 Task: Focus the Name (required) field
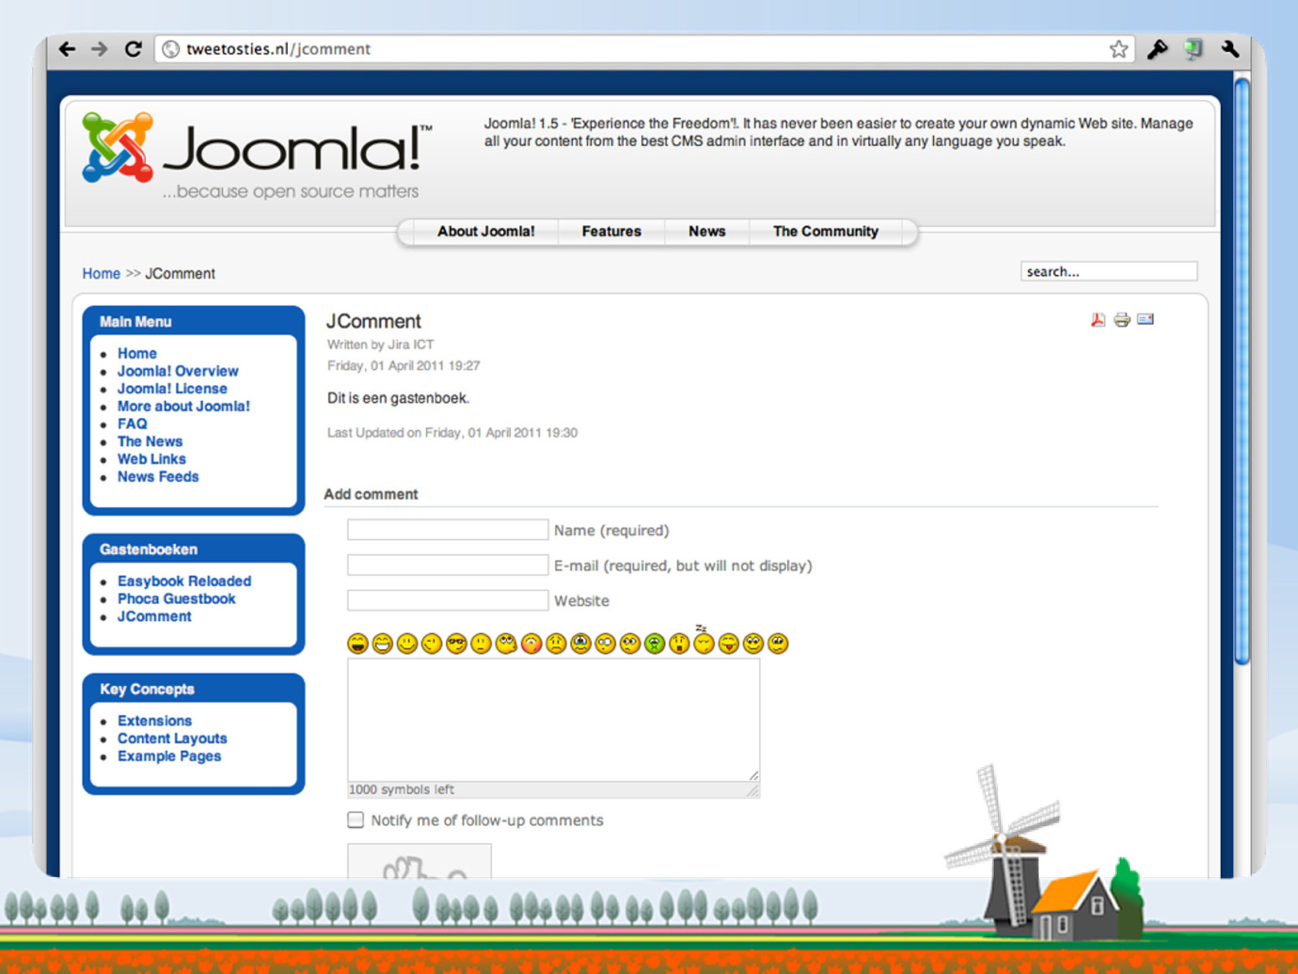click(x=448, y=530)
